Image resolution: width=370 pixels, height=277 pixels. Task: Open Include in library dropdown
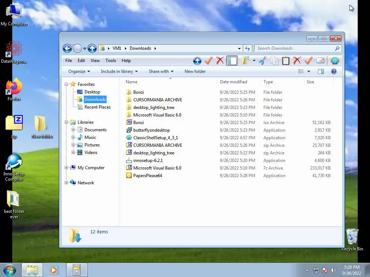pyautogui.click(x=119, y=71)
